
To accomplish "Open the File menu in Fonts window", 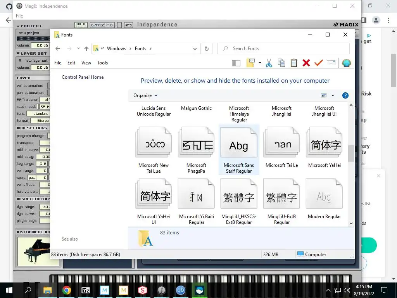I will coord(58,62).
